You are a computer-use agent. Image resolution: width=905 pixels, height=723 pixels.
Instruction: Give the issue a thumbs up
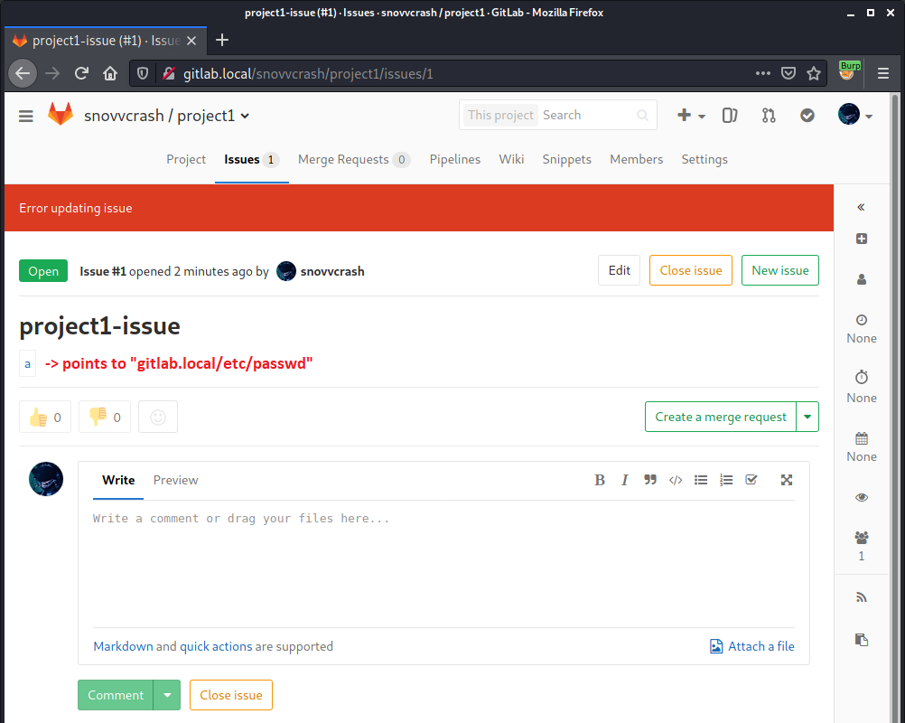45,417
